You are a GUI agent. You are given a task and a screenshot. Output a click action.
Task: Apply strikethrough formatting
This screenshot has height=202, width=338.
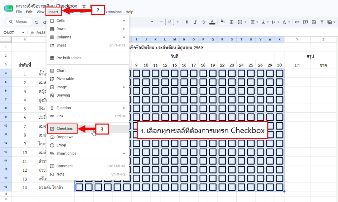tap(203, 22)
